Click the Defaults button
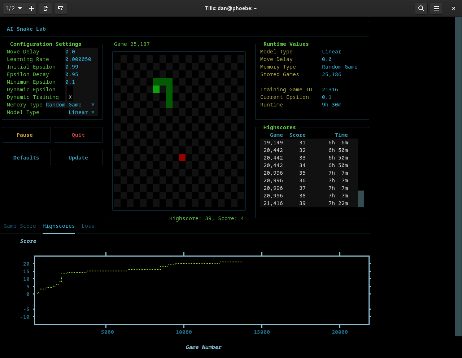 26,158
